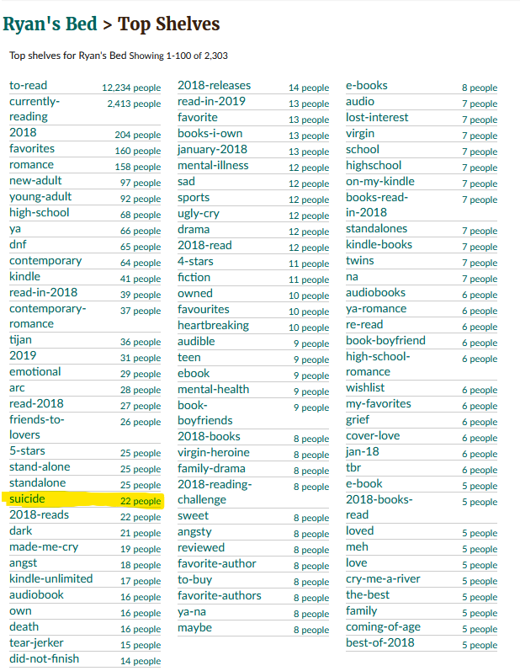Open the cry-me-a-river shelf
Image resolution: width=520 pixels, height=671 pixels.
tap(383, 579)
